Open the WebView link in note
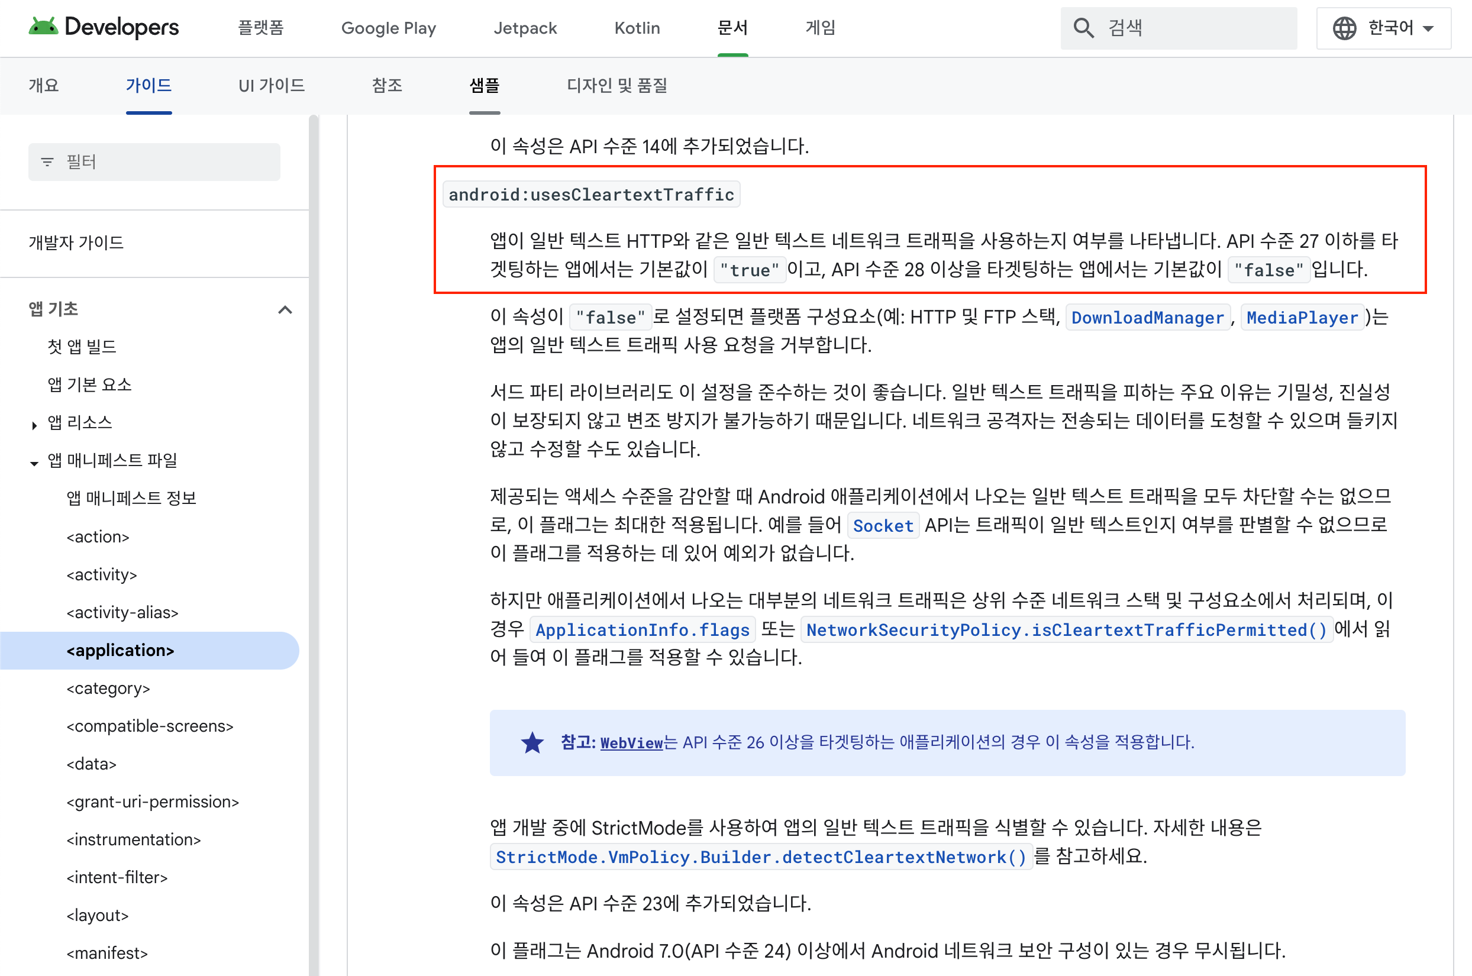Viewport: 1472px width, 976px height. click(631, 742)
